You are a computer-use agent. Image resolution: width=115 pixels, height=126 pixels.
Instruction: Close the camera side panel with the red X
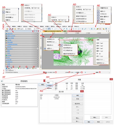[38, 31]
